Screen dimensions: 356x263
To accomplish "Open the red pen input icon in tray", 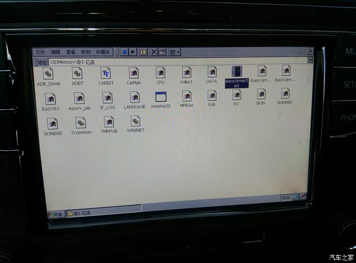I will point(303,196).
